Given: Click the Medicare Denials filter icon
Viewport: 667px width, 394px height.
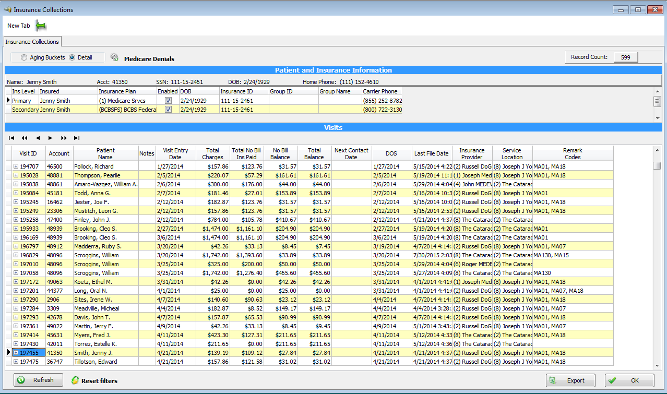Looking at the screenshot, I should pyautogui.click(x=115, y=58).
